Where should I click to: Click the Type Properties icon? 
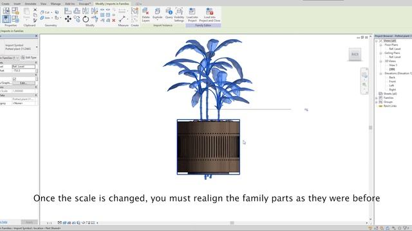click(x=6, y=11)
